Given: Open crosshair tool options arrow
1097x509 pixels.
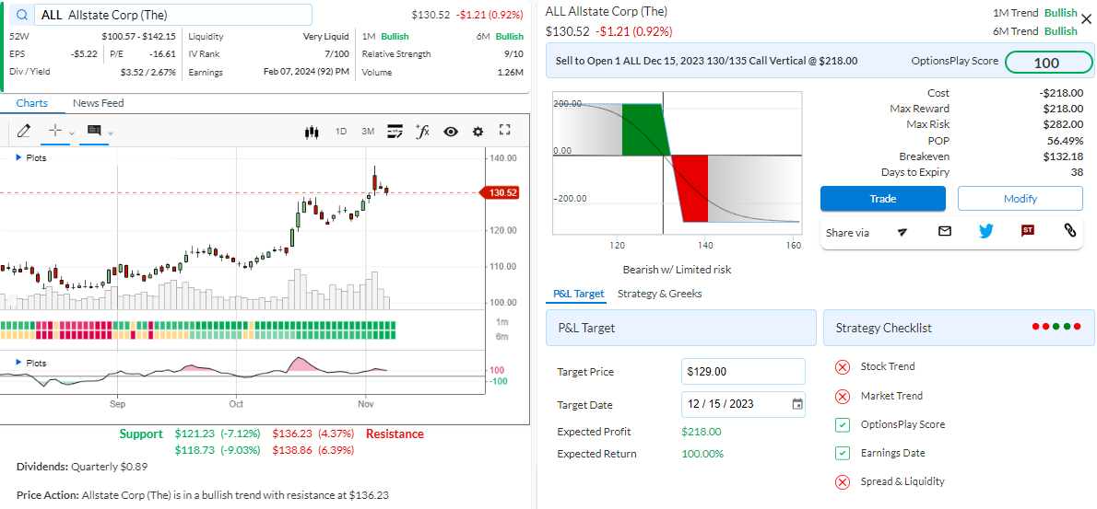Looking at the screenshot, I should tap(71, 133).
